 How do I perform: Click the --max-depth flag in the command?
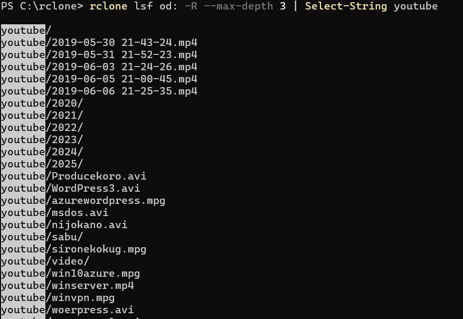click(238, 6)
